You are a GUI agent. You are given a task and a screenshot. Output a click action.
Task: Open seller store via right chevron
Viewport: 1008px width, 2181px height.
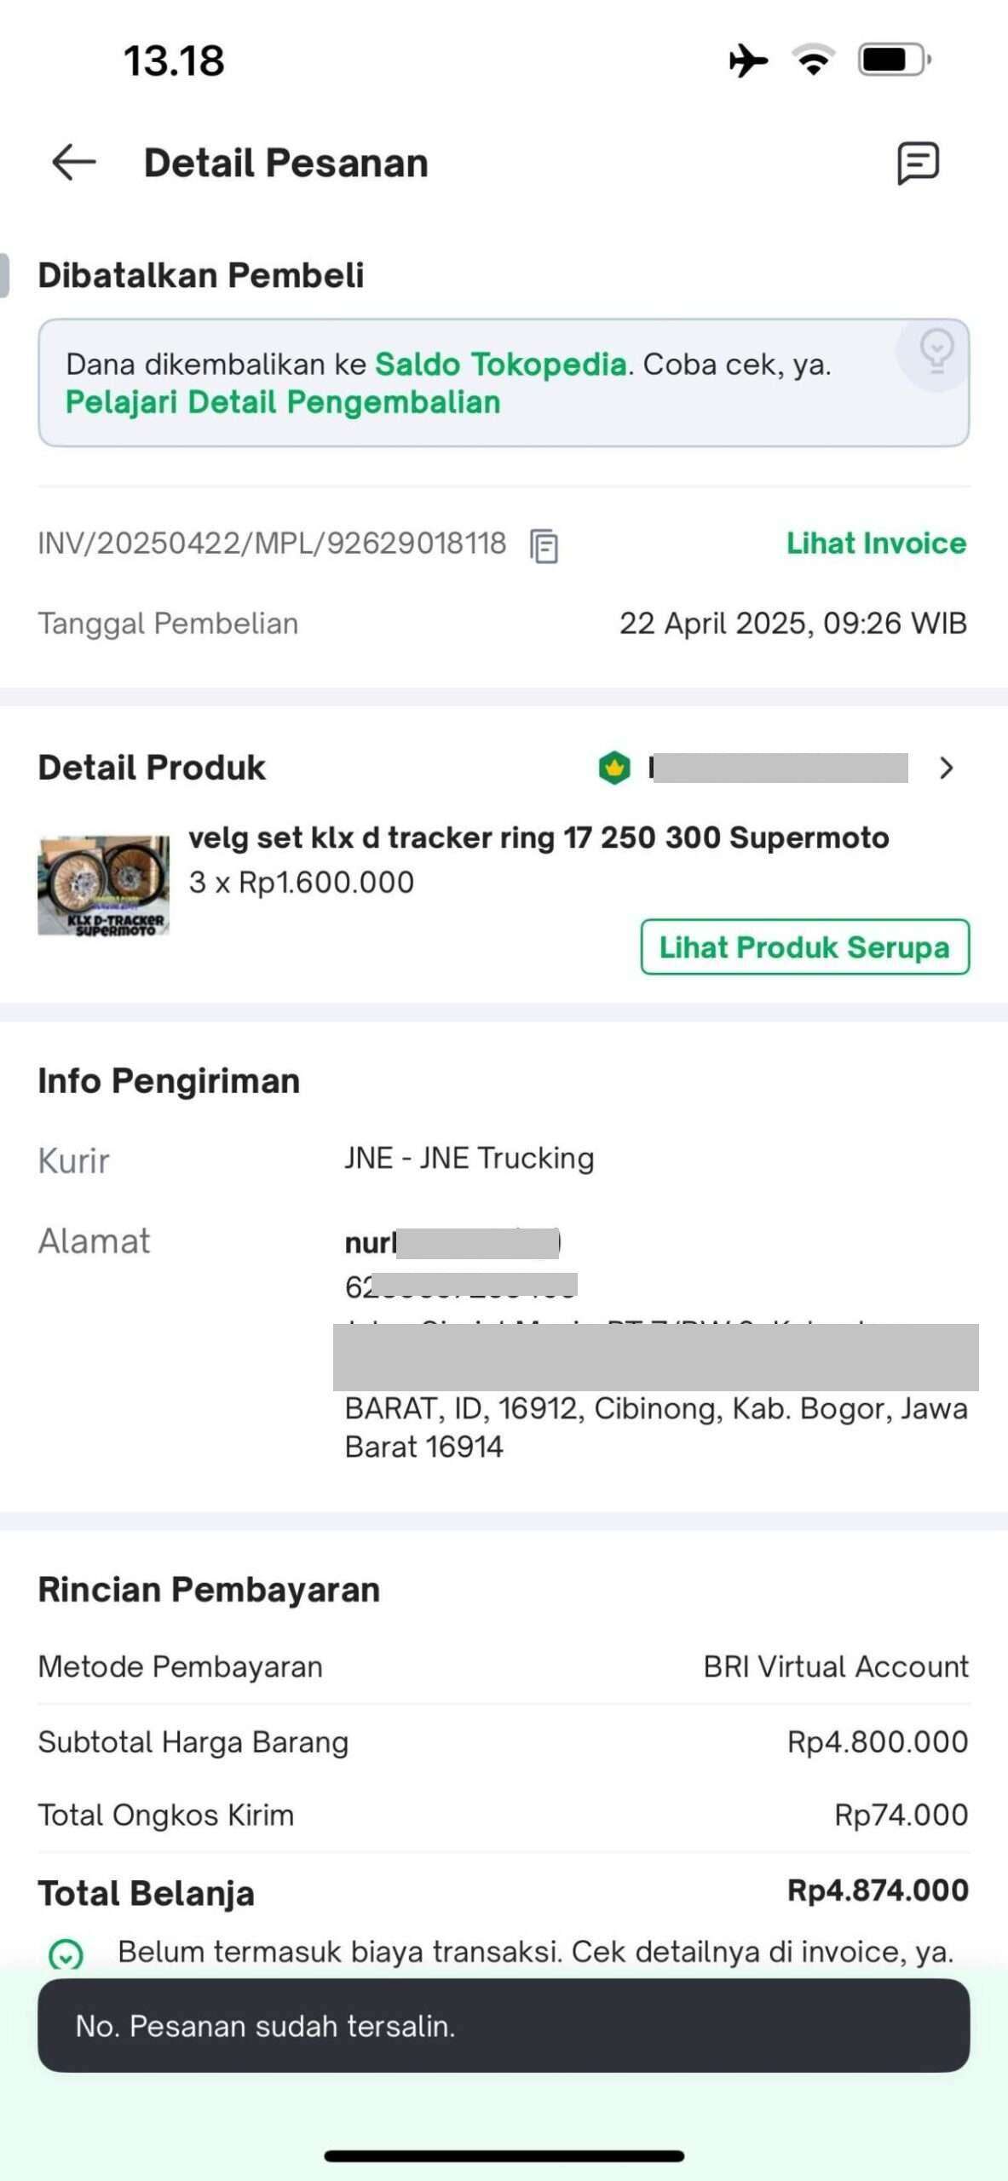point(946,768)
